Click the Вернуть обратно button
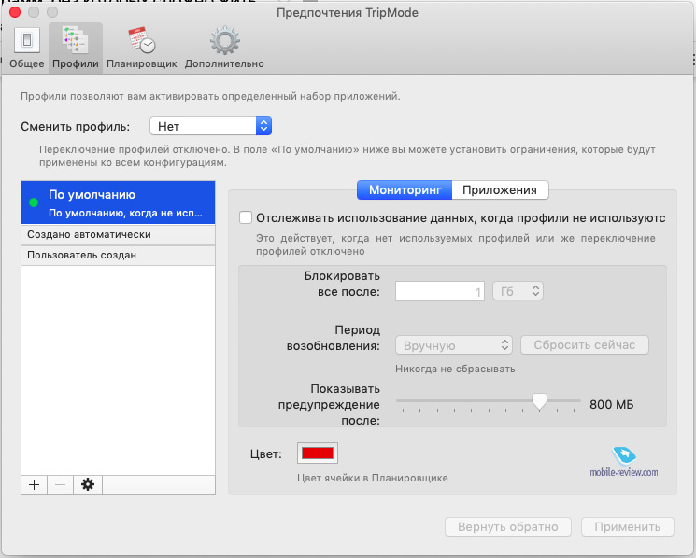The width and height of the screenshot is (696, 558). [x=508, y=526]
